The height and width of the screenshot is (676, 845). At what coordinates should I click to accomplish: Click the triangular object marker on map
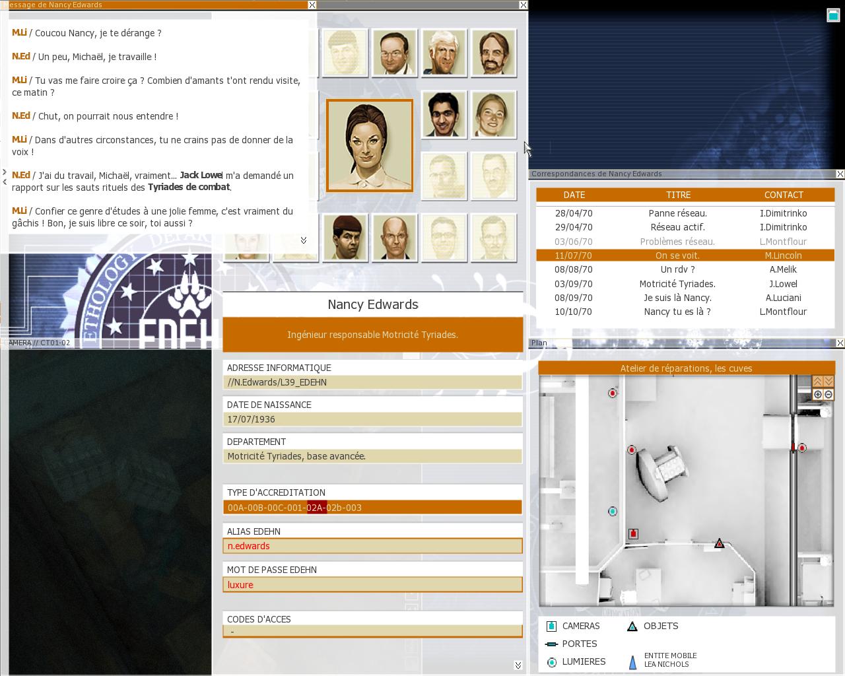coord(719,543)
